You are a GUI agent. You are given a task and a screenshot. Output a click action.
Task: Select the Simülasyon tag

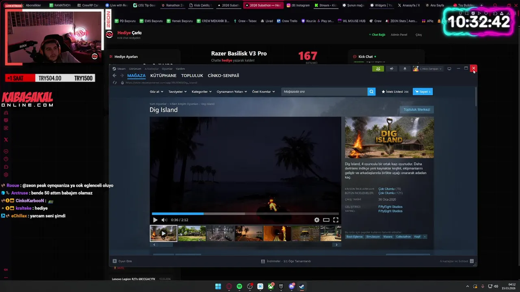373,236
